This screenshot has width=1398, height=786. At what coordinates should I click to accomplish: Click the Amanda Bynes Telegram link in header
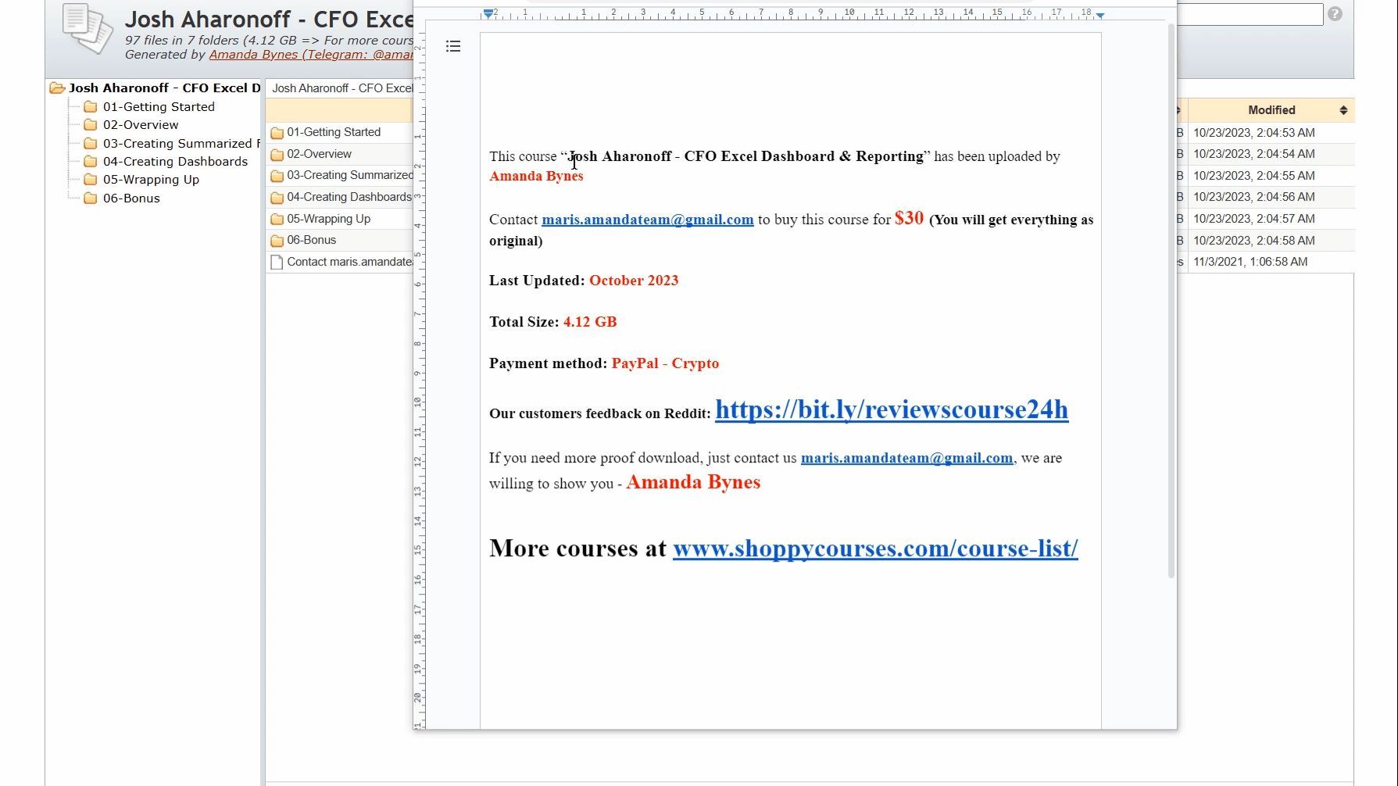311,55
